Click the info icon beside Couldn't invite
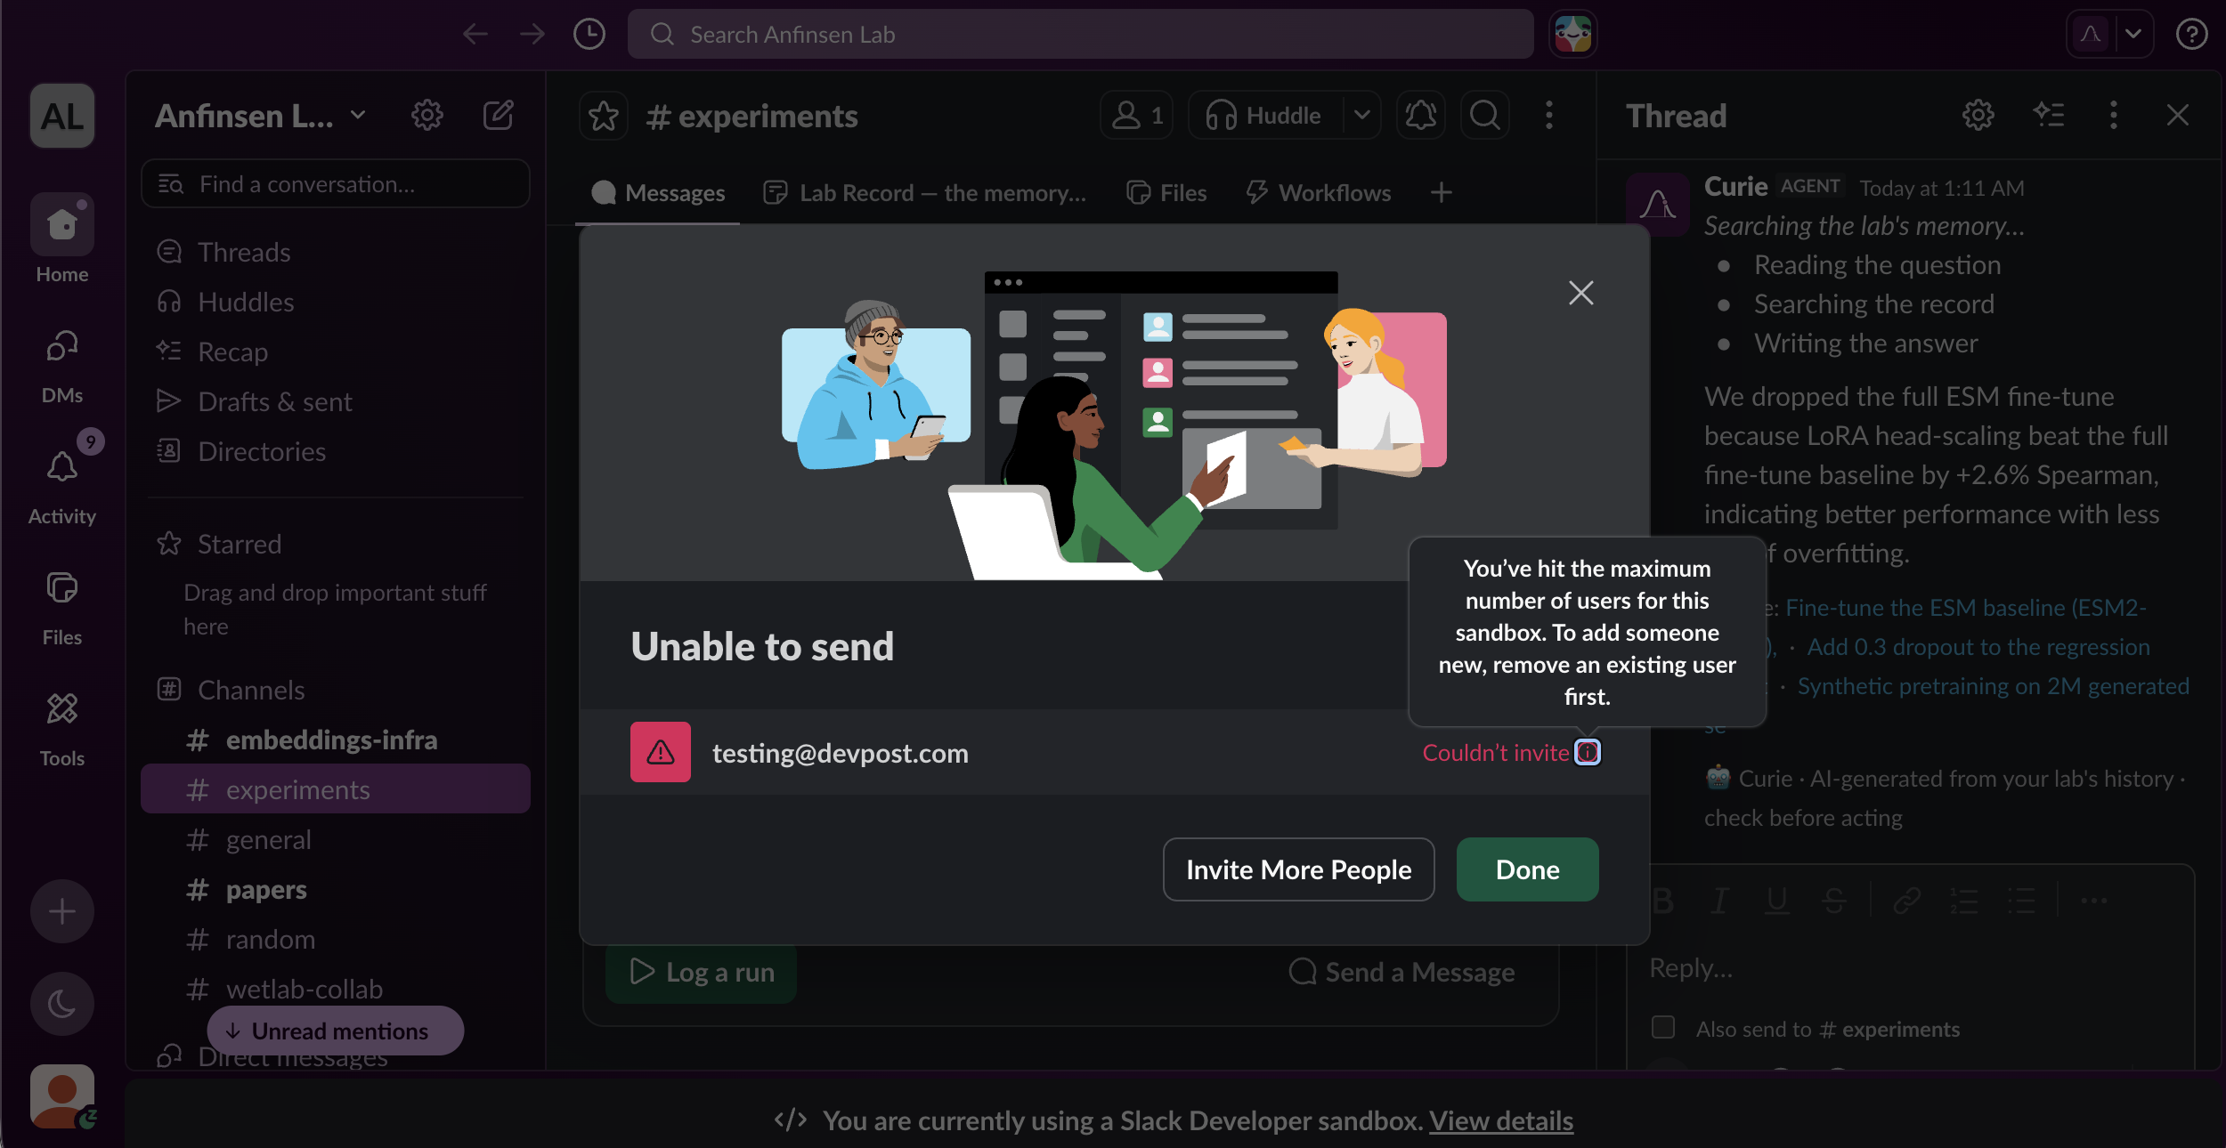The width and height of the screenshot is (2226, 1148). click(x=1588, y=753)
